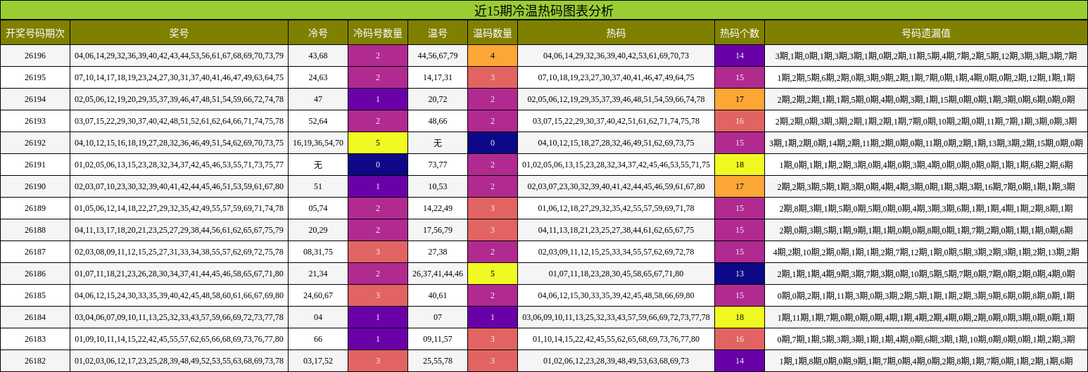Click period number 26184
This screenshot has height=372, width=1088.
click(x=35, y=317)
